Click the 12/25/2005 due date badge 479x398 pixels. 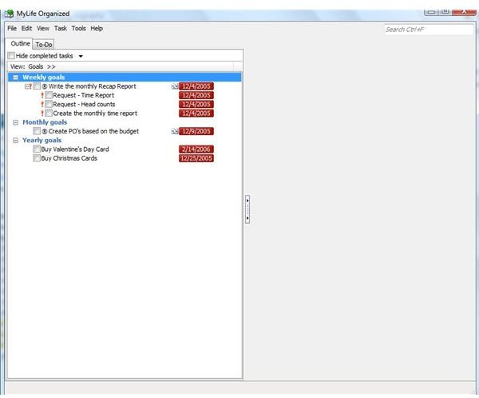[x=196, y=158]
